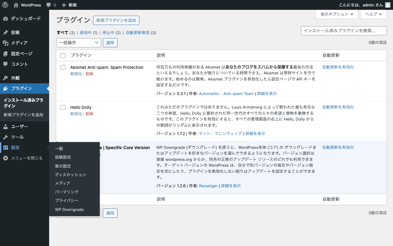Click the メディア sidebar icon
Image resolution: width=393 pixels, height=246 pixels.
coord(6,43)
